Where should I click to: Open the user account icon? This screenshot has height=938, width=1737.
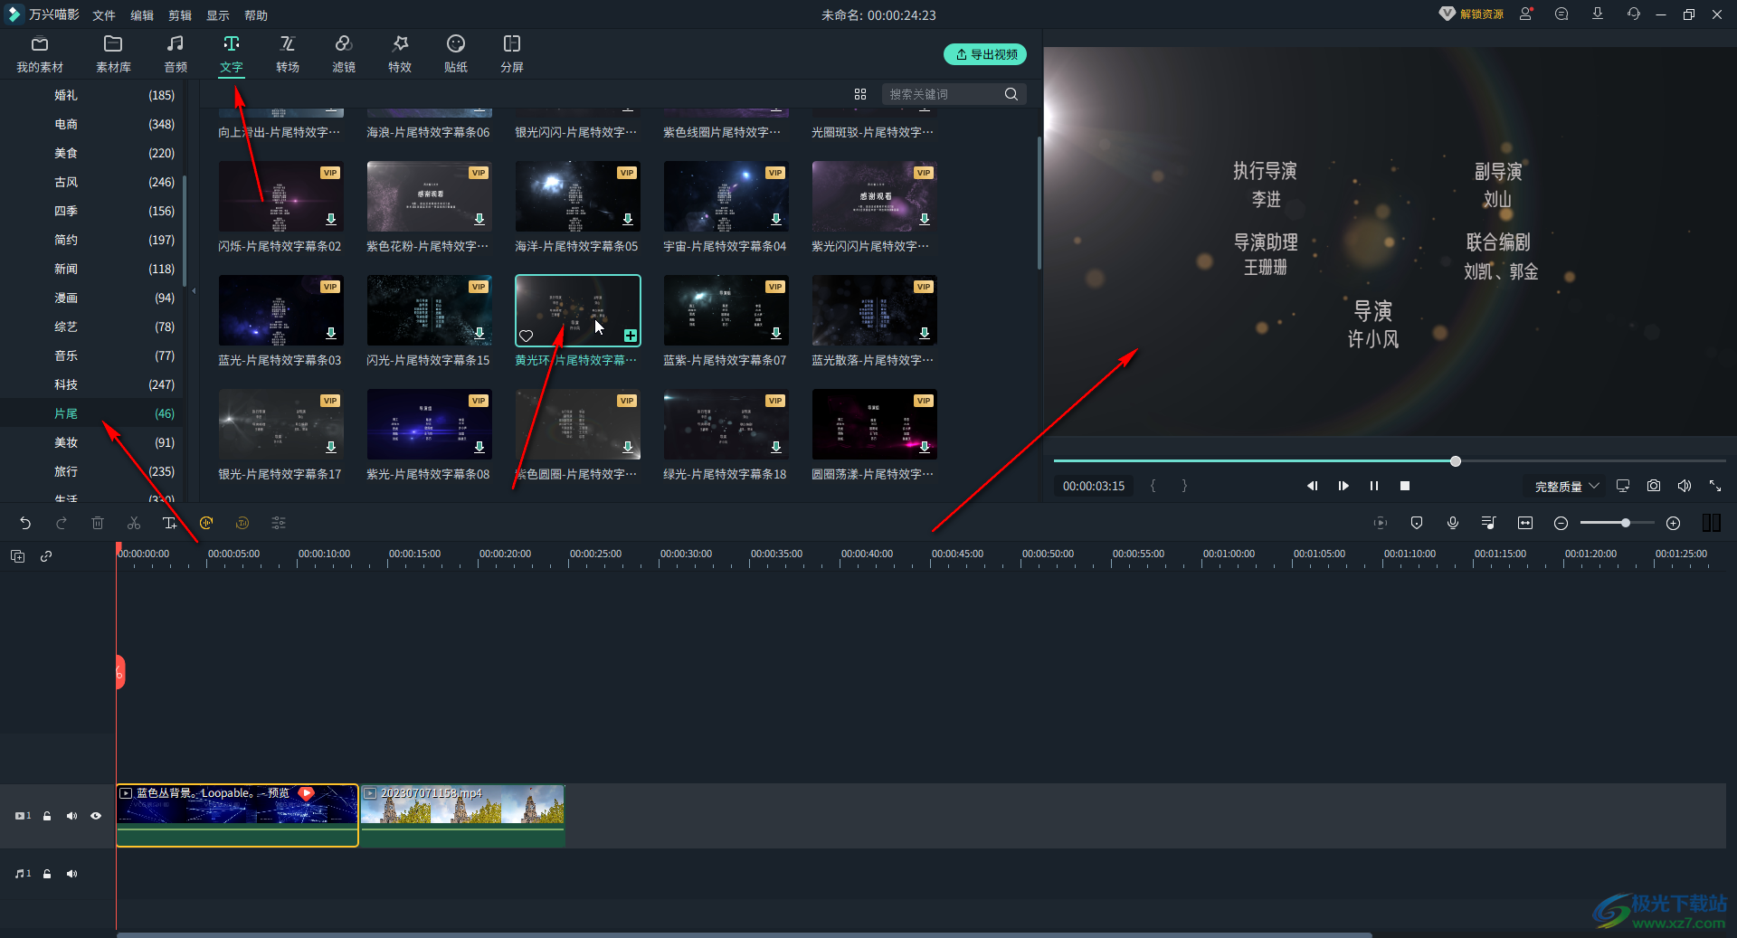pyautogui.click(x=1526, y=14)
